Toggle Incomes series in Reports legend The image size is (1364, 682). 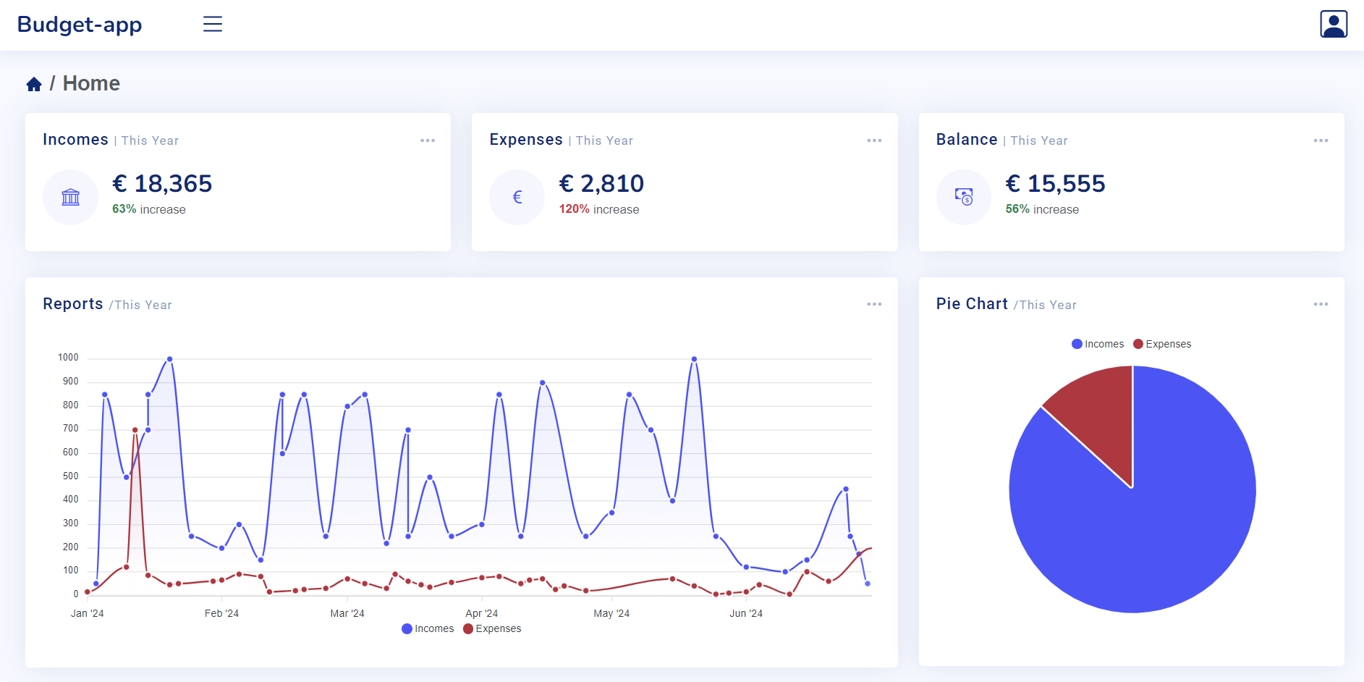(x=428, y=628)
